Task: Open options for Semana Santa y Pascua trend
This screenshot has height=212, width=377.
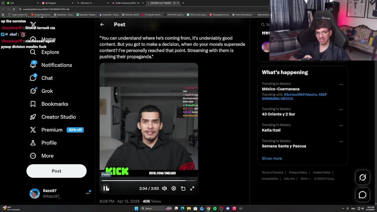Action: point(341,142)
